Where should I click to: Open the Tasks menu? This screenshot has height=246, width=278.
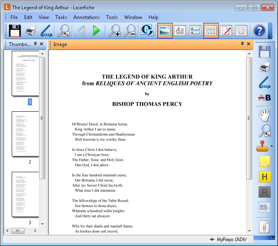point(61,17)
